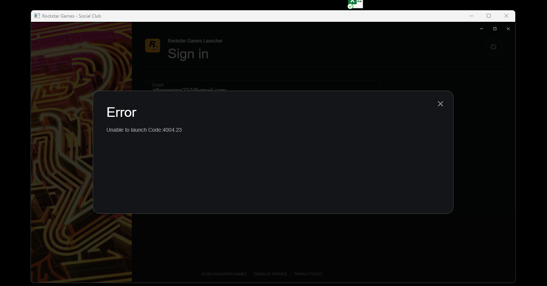Image resolution: width=547 pixels, height=286 pixels.
Task: Close the launcher using its inner X icon
Action: [x=508, y=29]
